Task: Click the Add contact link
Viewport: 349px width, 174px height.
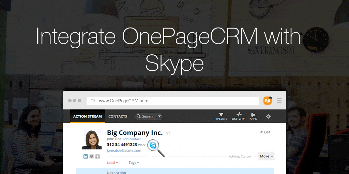Action: point(132,139)
